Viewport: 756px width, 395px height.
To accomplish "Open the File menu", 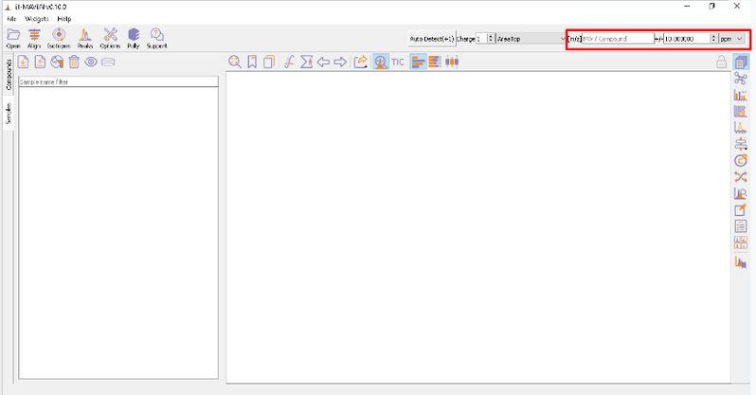I will 11,19.
